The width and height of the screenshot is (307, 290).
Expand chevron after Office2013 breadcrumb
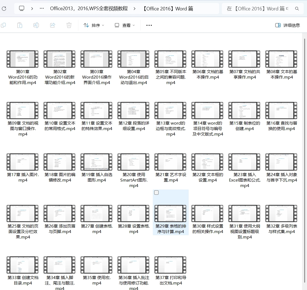click(134, 8)
